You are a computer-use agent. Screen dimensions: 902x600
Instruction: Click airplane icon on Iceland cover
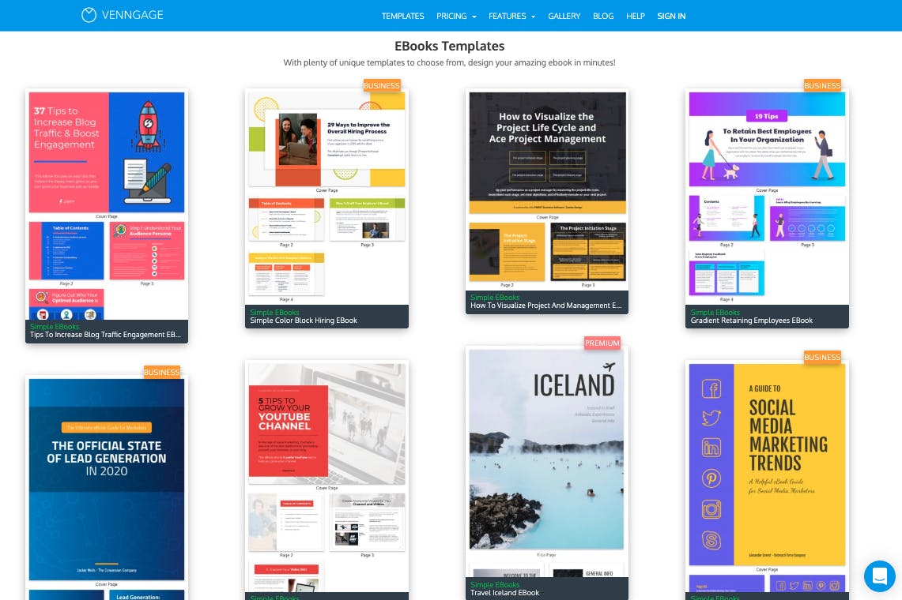click(609, 366)
